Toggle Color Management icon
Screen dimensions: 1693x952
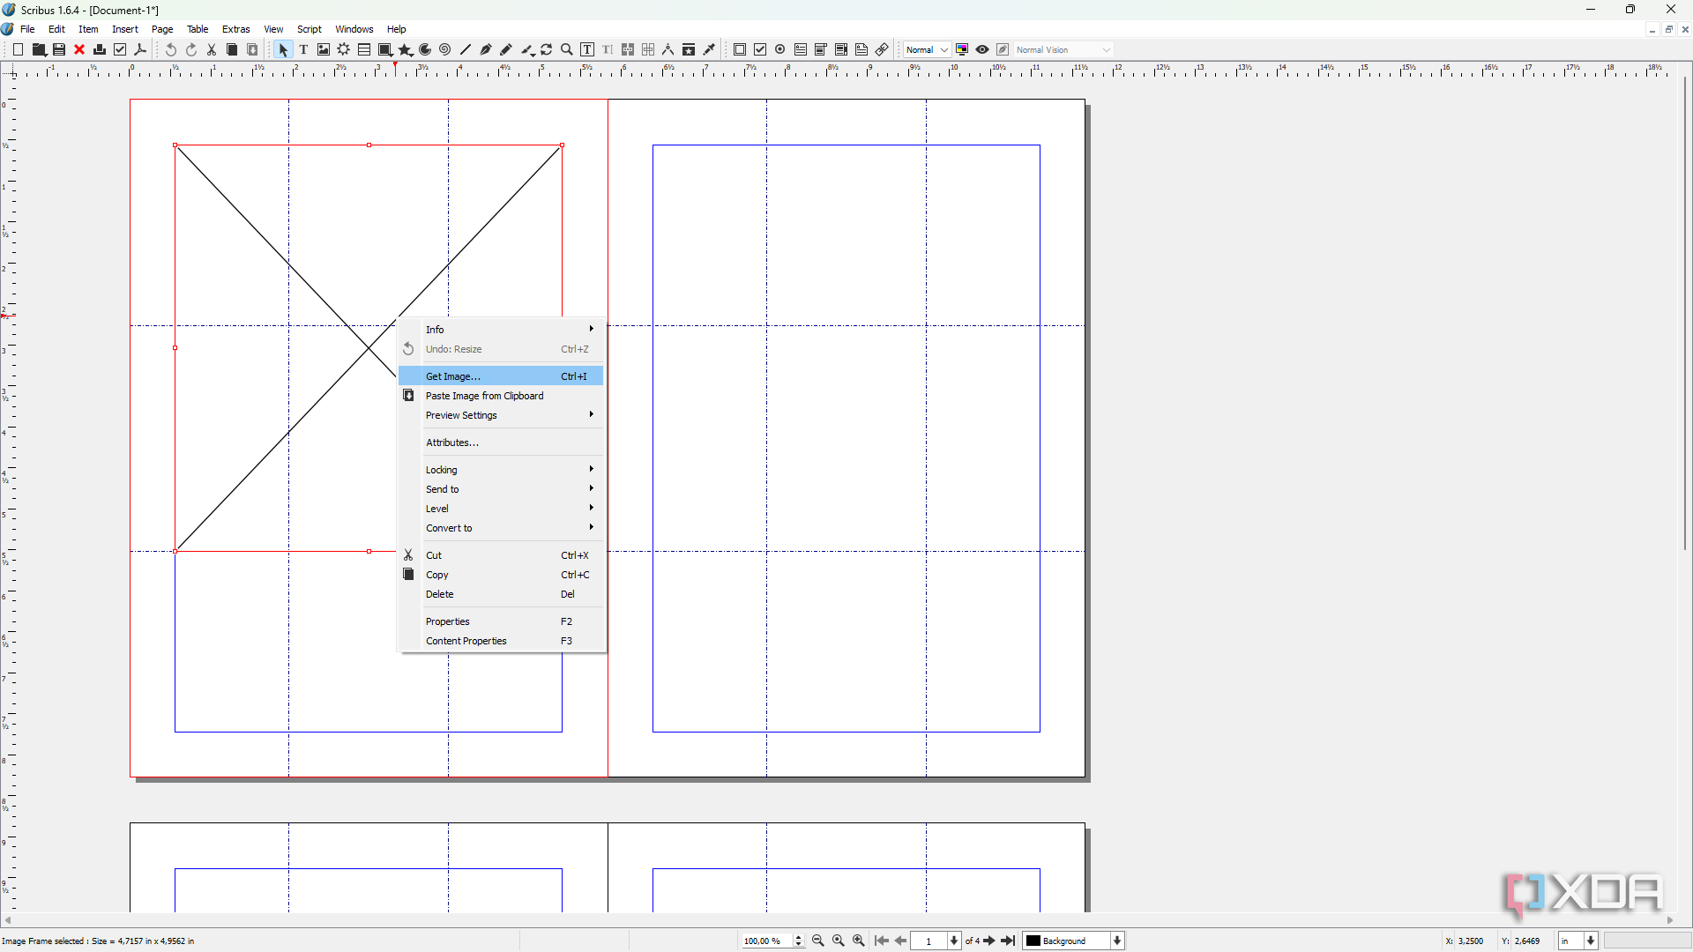[962, 50]
